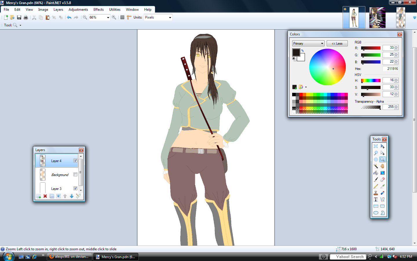Delete the layer with red X icon
417x261 pixels.
[x=45, y=196]
